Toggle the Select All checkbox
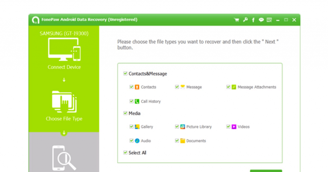This screenshot has height=172, width=328. (125, 152)
